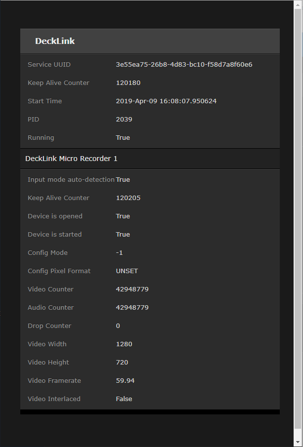Screen dimensions: 303x447
Task: Click the scrollbar down arrow
Action: coord(298,443)
